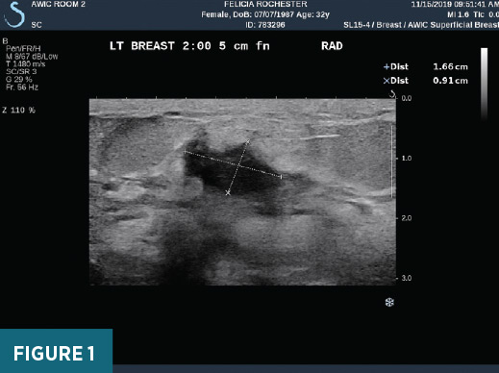Image resolution: width=499 pixels, height=373 pixels.
Task: Click the 1.66 cm distance measurement
Action: [x=450, y=66]
